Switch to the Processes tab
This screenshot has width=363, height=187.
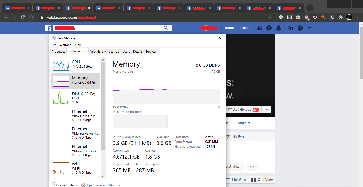coord(58,52)
